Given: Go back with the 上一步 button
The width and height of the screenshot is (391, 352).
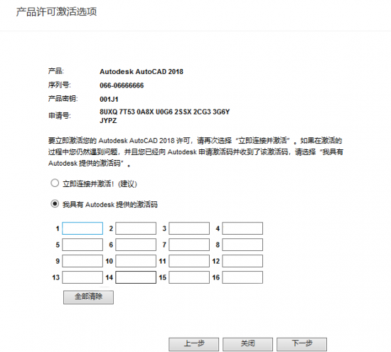Looking at the screenshot, I should [x=194, y=344].
